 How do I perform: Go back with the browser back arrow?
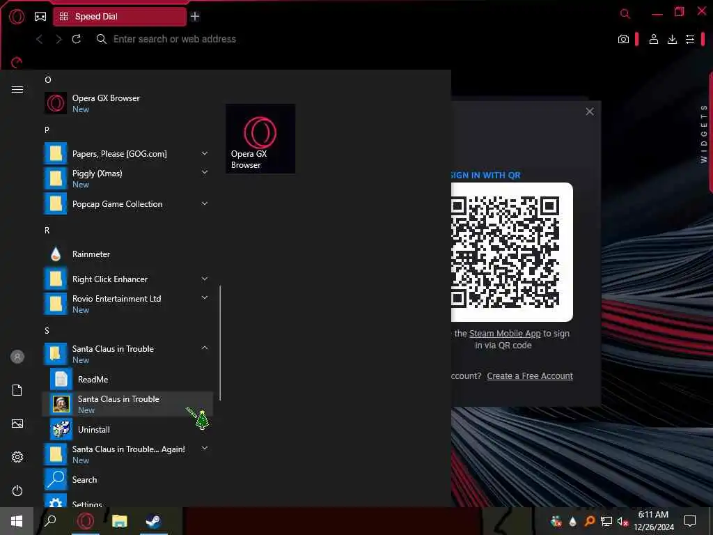click(40, 39)
